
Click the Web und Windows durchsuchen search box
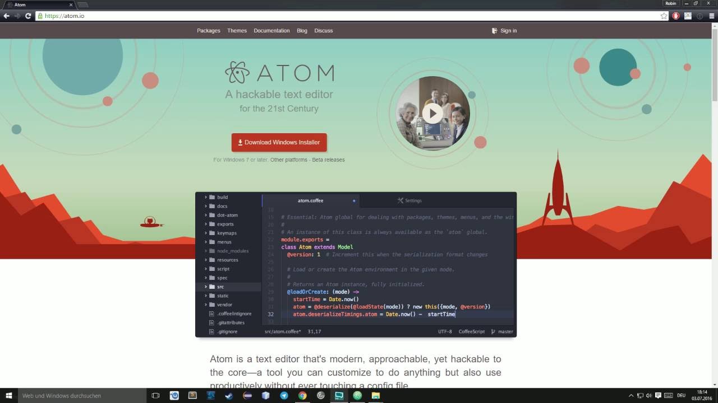click(81, 396)
